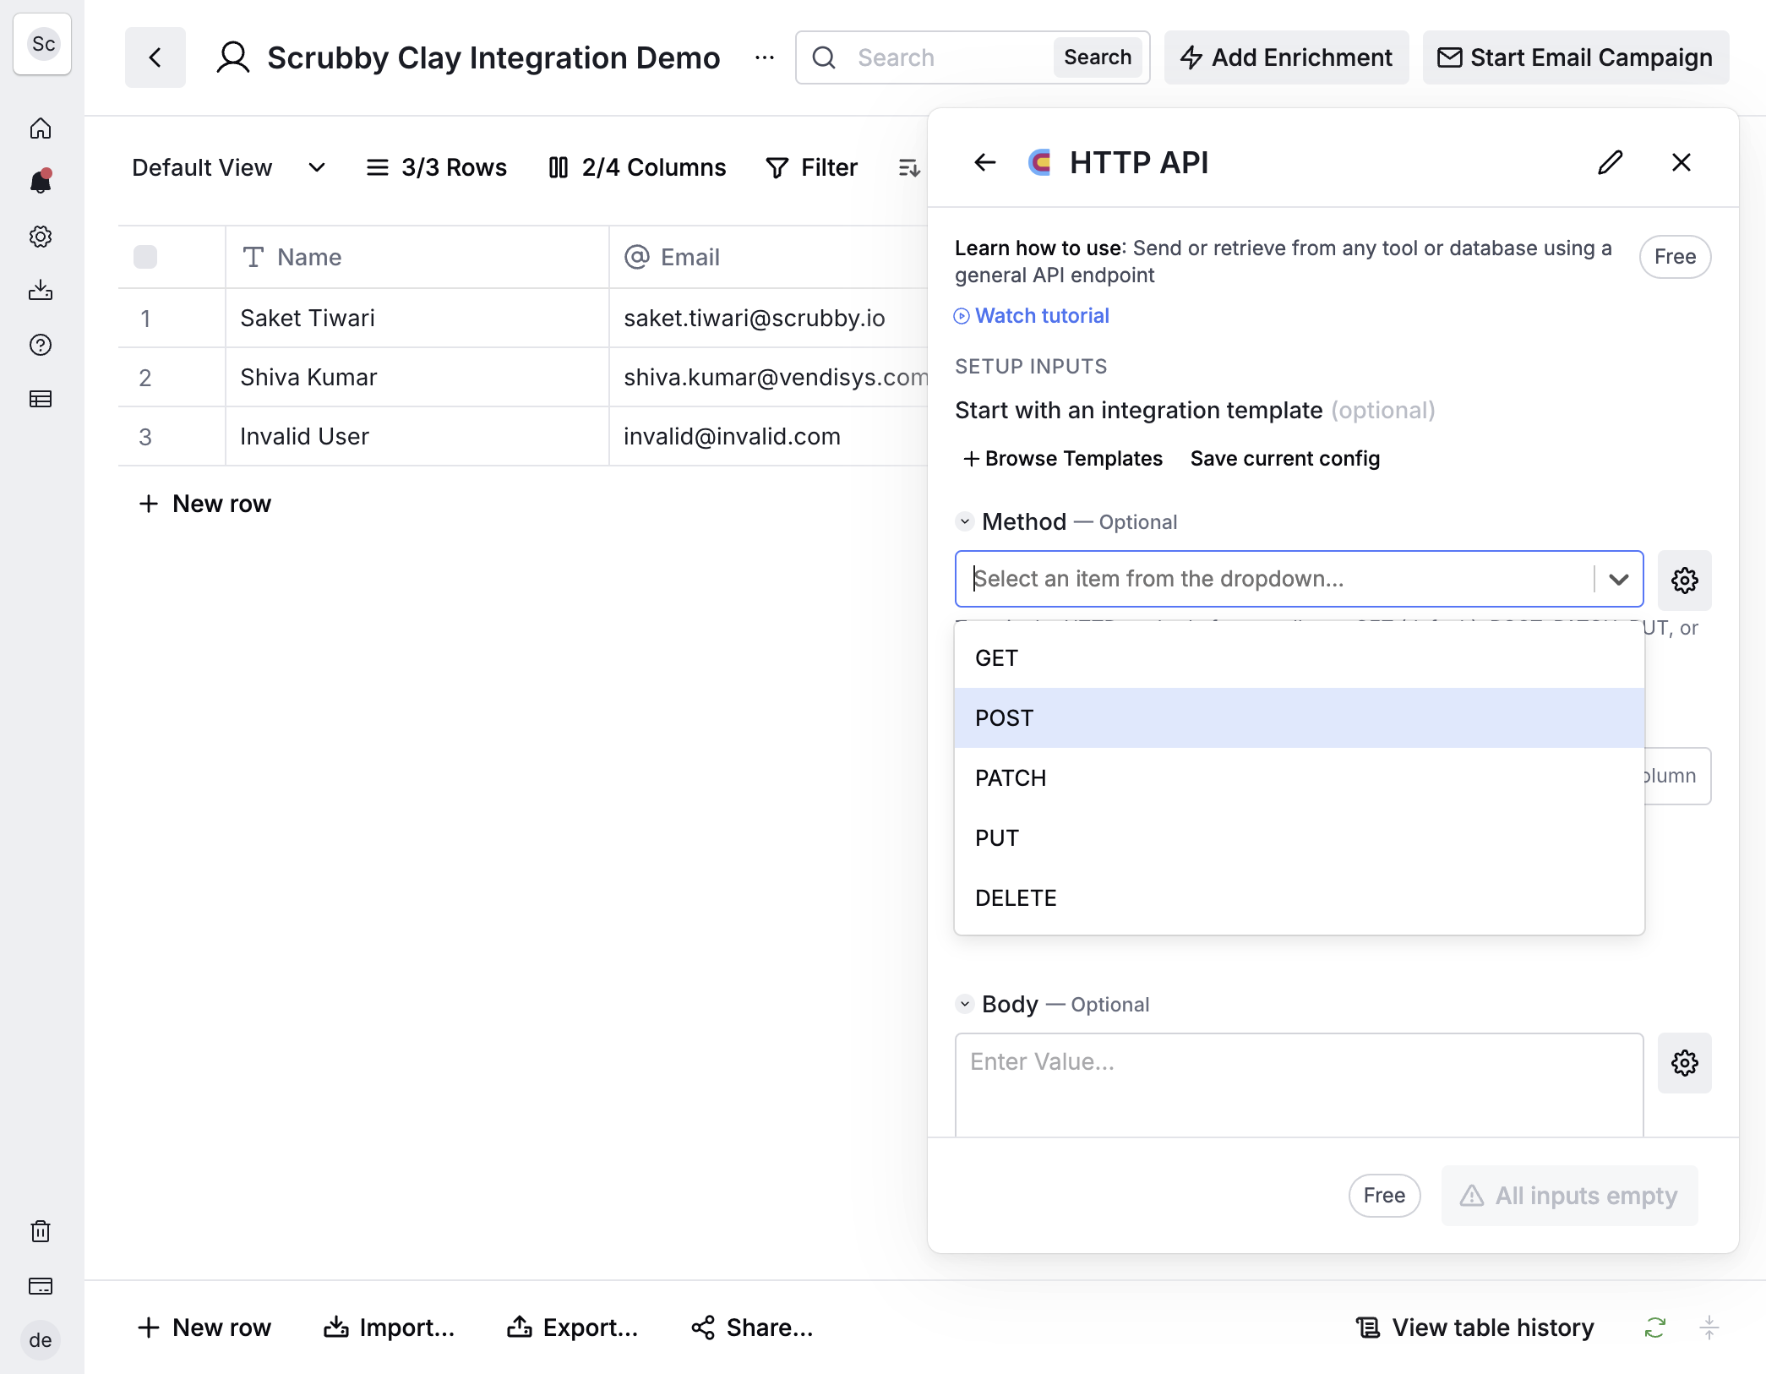Select DELETE from the method list
1766x1374 pixels.
(1300, 898)
